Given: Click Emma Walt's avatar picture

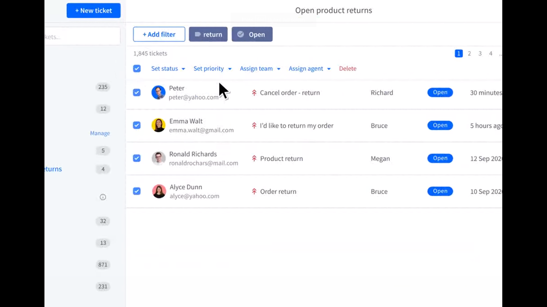Looking at the screenshot, I should (158, 125).
